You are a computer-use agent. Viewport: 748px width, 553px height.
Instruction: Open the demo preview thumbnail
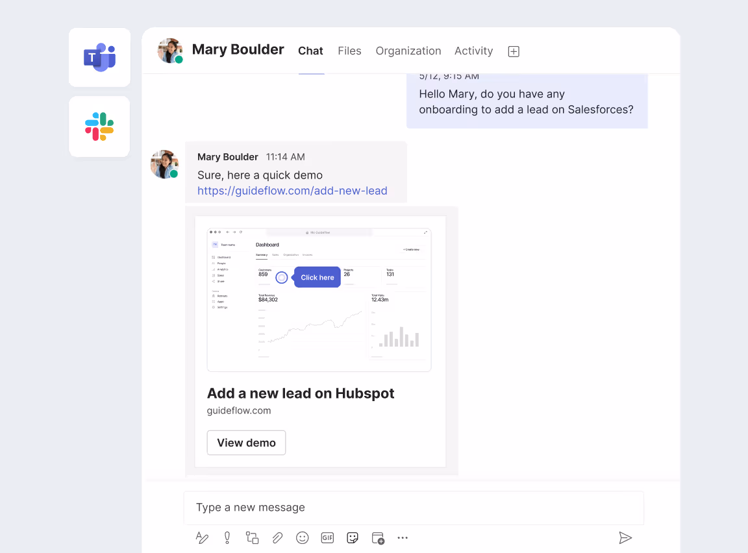coord(319,300)
